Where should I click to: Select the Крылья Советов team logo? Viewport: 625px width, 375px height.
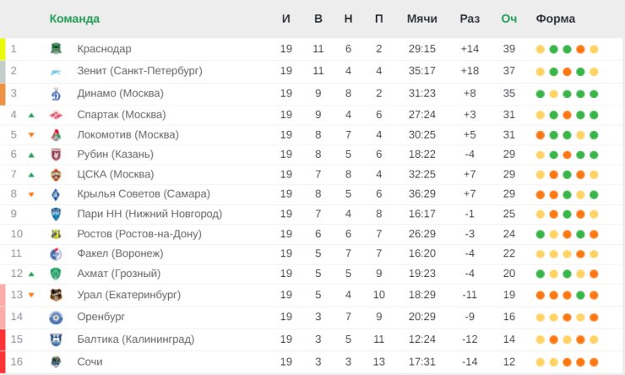pyautogui.click(x=56, y=194)
